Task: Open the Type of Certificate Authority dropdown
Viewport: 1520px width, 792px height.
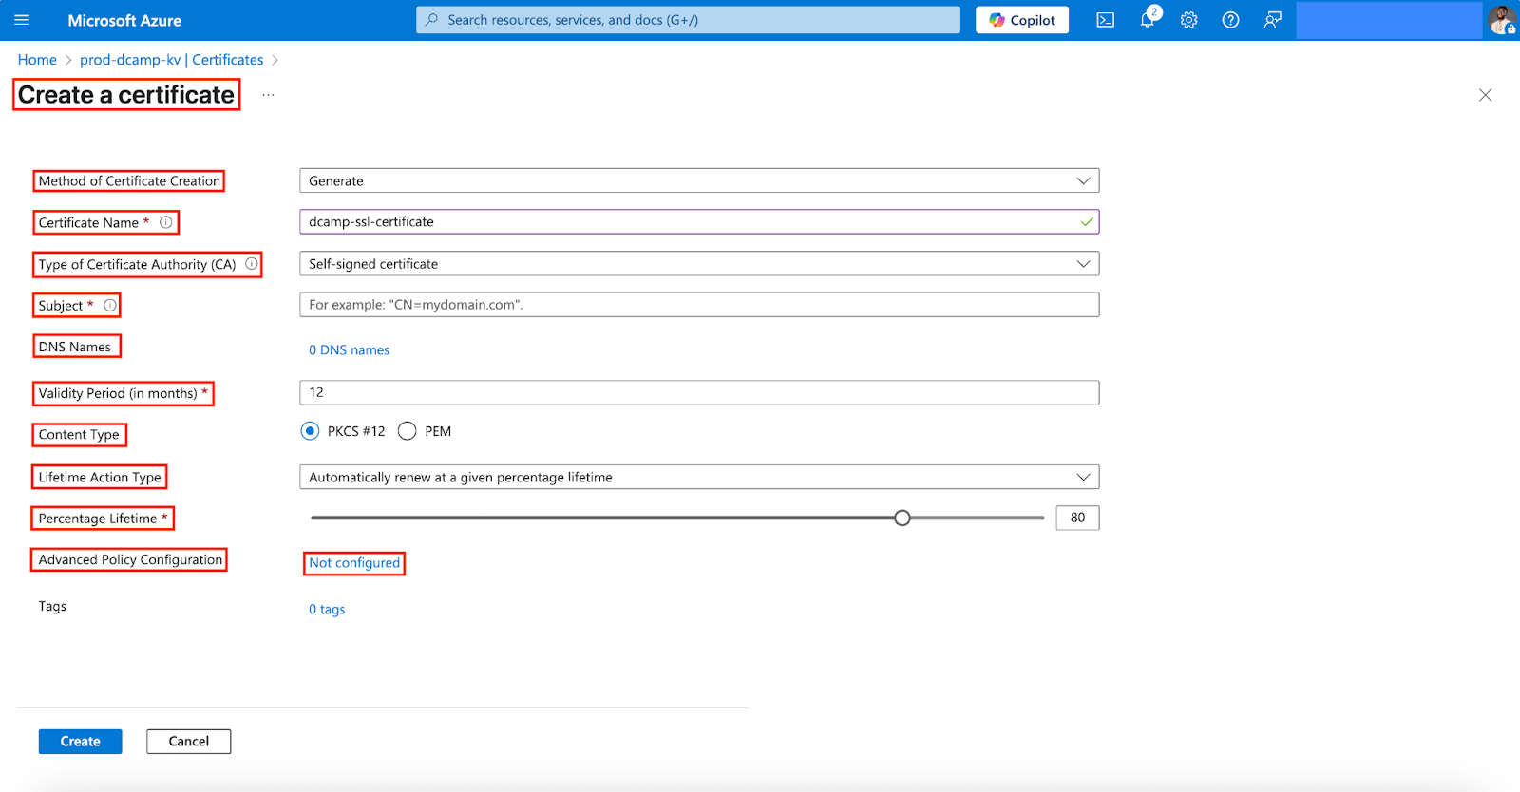Action: click(699, 264)
